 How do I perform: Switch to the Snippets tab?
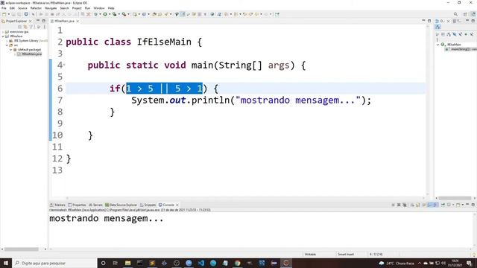pyautogui.click(x=148, y=205)
